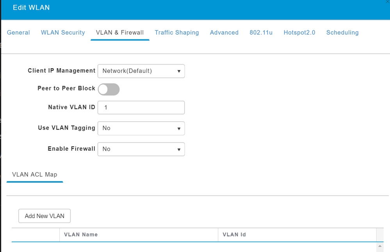
Task: Toggle the Peer to Peer Block switch
Action: pos(109,89)
